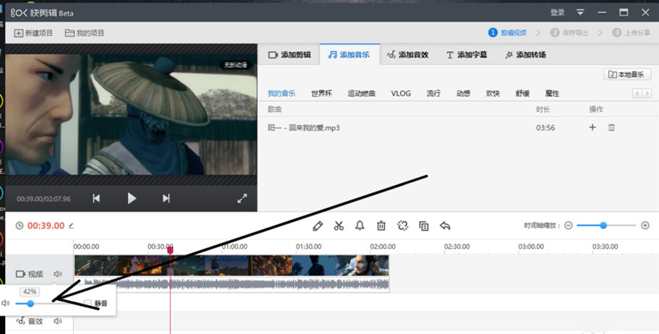Image resolution: width=659 pixels, height=334 pixels.
Task: Click the 本地音乐 button
Action: click(x=627, y=74)
